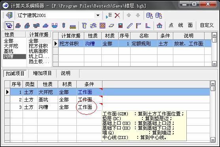The width and height of the screenshot is (220, 147).
Task: Switch to the 扣减项目 tab
Action: point(15,73)
